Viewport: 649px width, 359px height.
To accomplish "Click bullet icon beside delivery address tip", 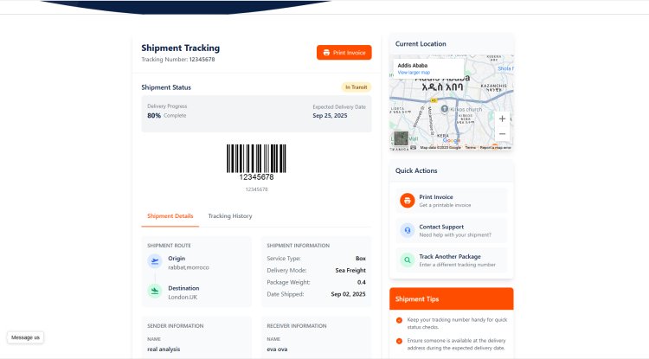I will 400,341.
